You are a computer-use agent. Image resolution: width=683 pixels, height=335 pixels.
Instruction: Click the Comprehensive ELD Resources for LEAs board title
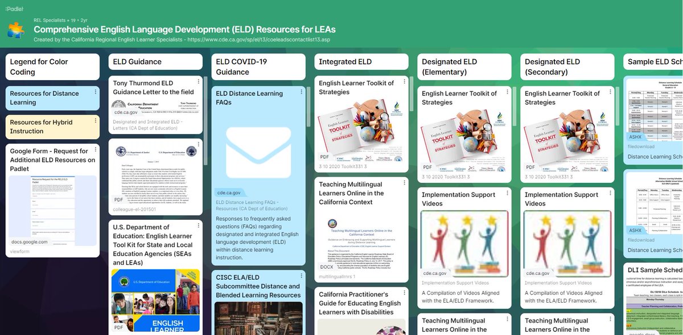click(x=185, y=29)
